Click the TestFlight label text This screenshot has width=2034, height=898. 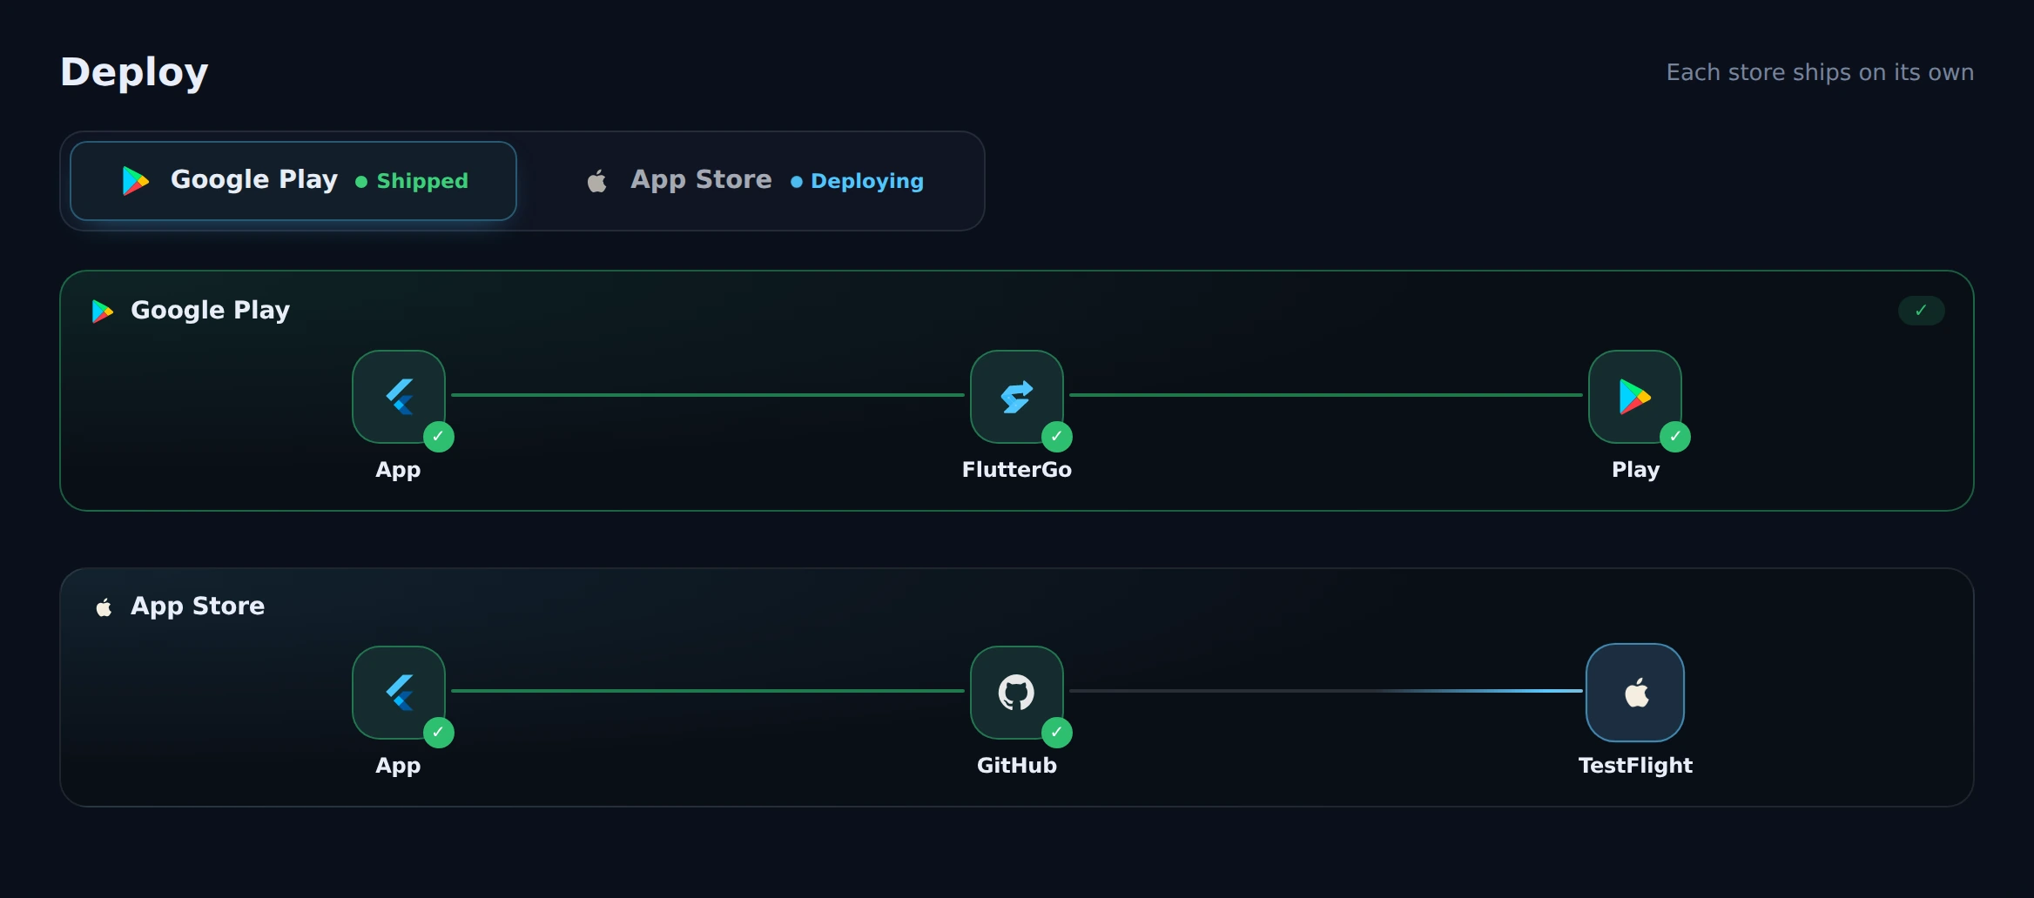pos(1635,766)
